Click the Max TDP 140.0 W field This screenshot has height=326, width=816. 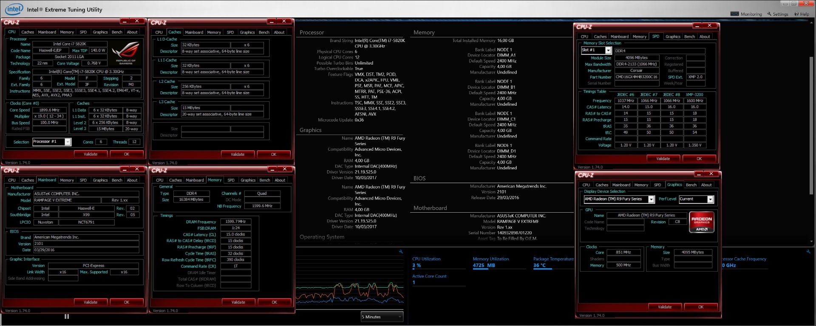[98, 51]
